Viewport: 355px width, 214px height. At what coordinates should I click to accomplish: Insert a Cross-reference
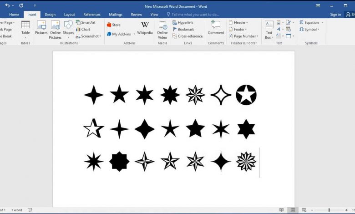pos(188,36)
